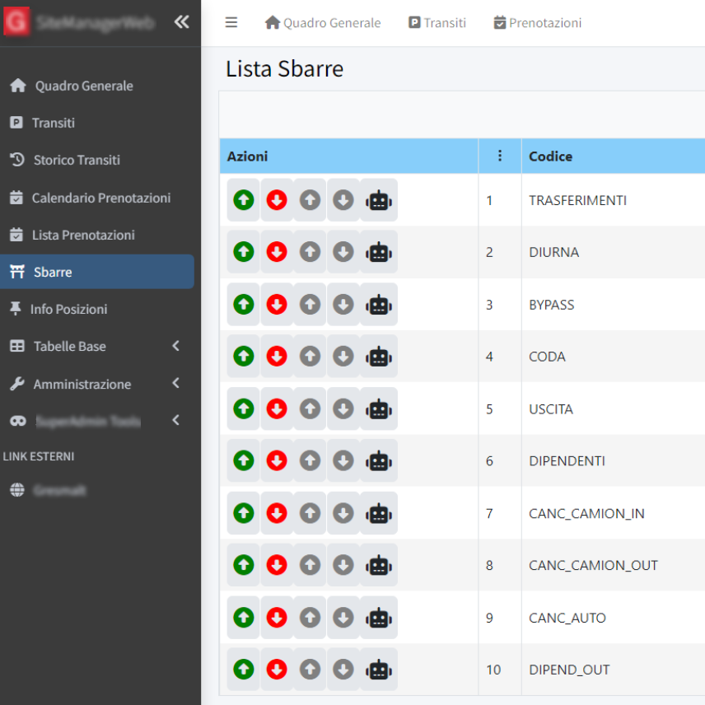Toggle the hamburger menu in top bar
This screenshot has width=705, height=705.
(x=231, y=22)
